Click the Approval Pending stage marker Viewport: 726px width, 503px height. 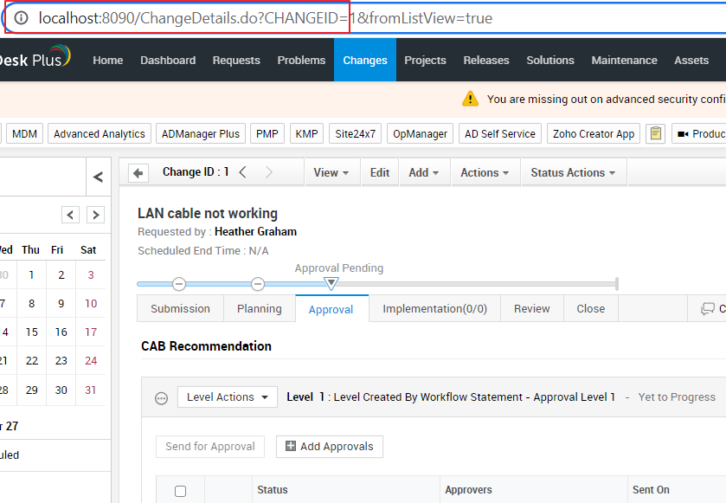[x=331, y=283]
